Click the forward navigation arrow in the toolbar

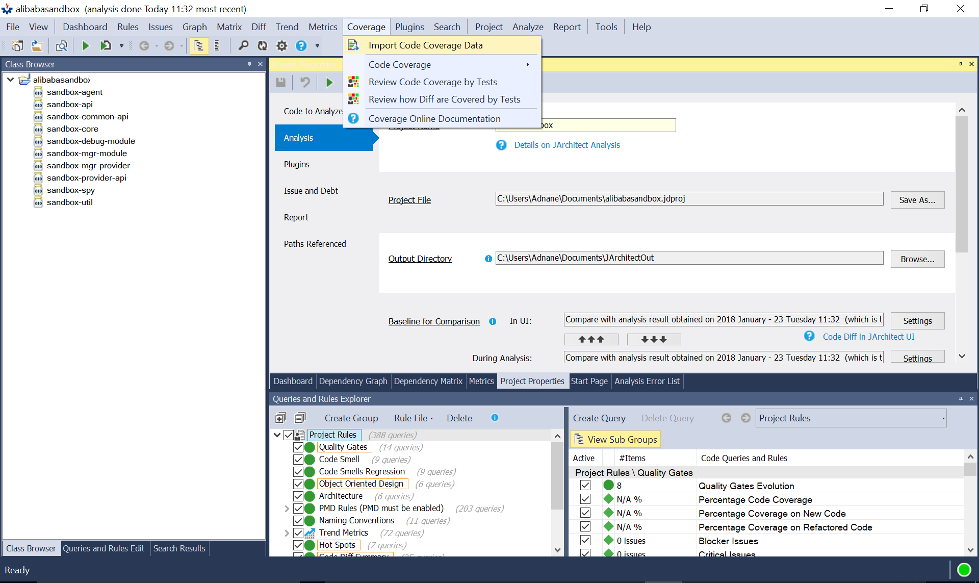(x=169, y=46)
